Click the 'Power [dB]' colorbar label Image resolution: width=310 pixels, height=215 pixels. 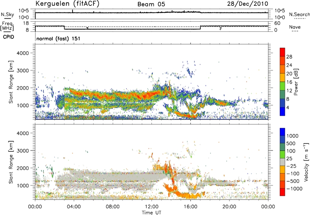296,82
